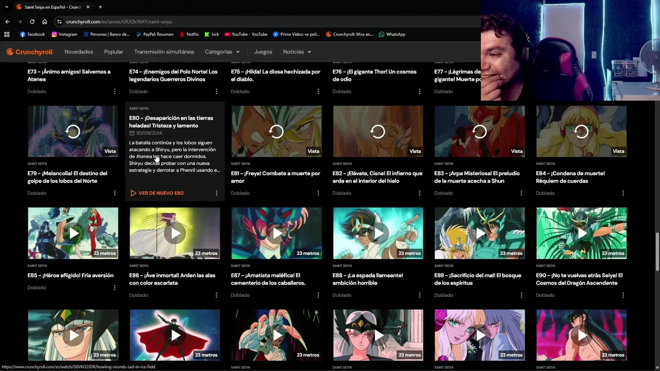Open episode title E90 No te vuelvas atrás Seiya
Screen dimensions: 660x371
580,279
